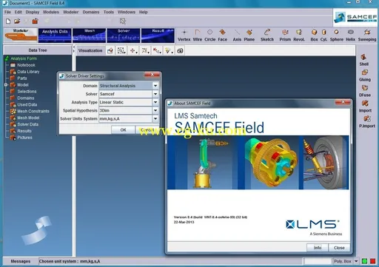Select the Circle tool
Viewport: 379px width, 267px height.
(x=210, y=36)
